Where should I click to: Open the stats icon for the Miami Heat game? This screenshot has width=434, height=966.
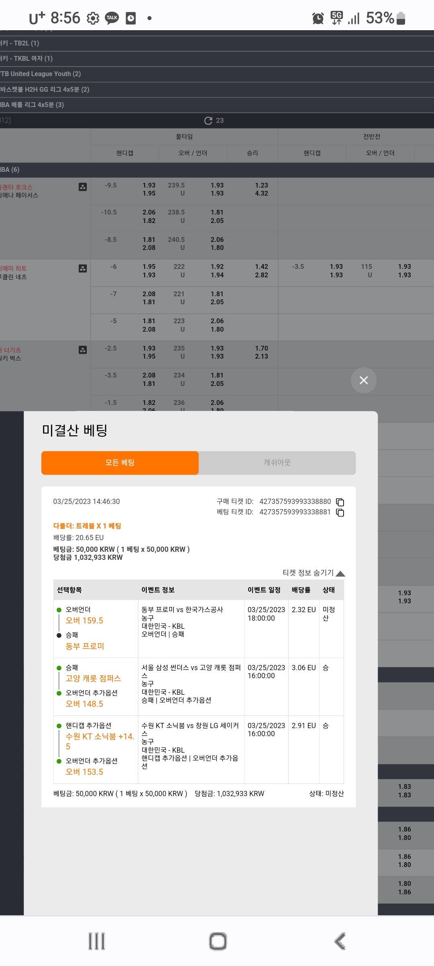[x=83, y=268]
